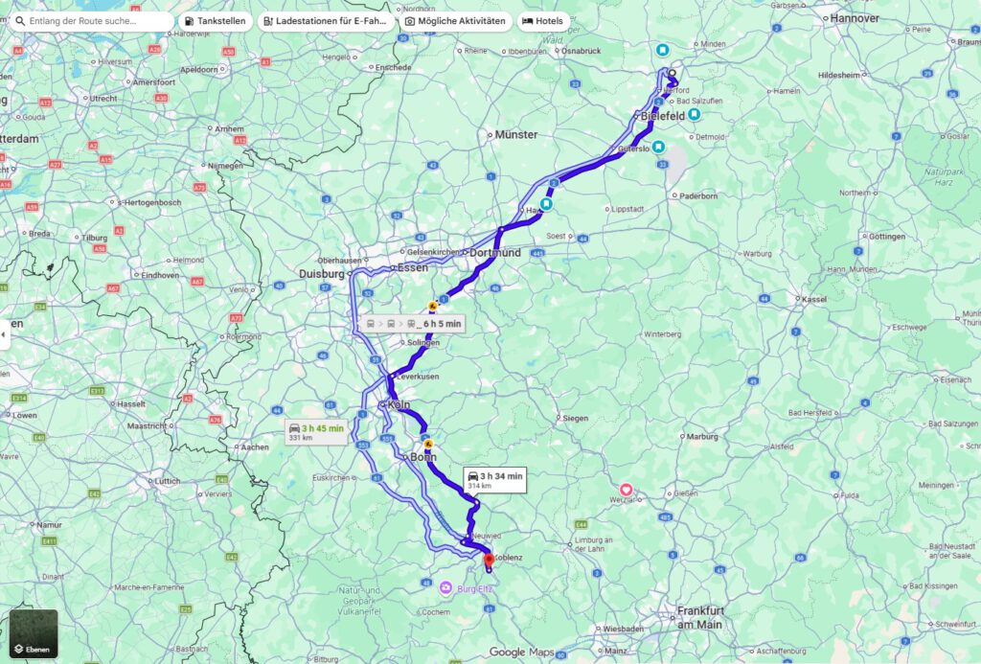This screenshot has width=981, height=664.
Task: Click the roadworks warning icon near Bonn
Action: pos(428,444)
